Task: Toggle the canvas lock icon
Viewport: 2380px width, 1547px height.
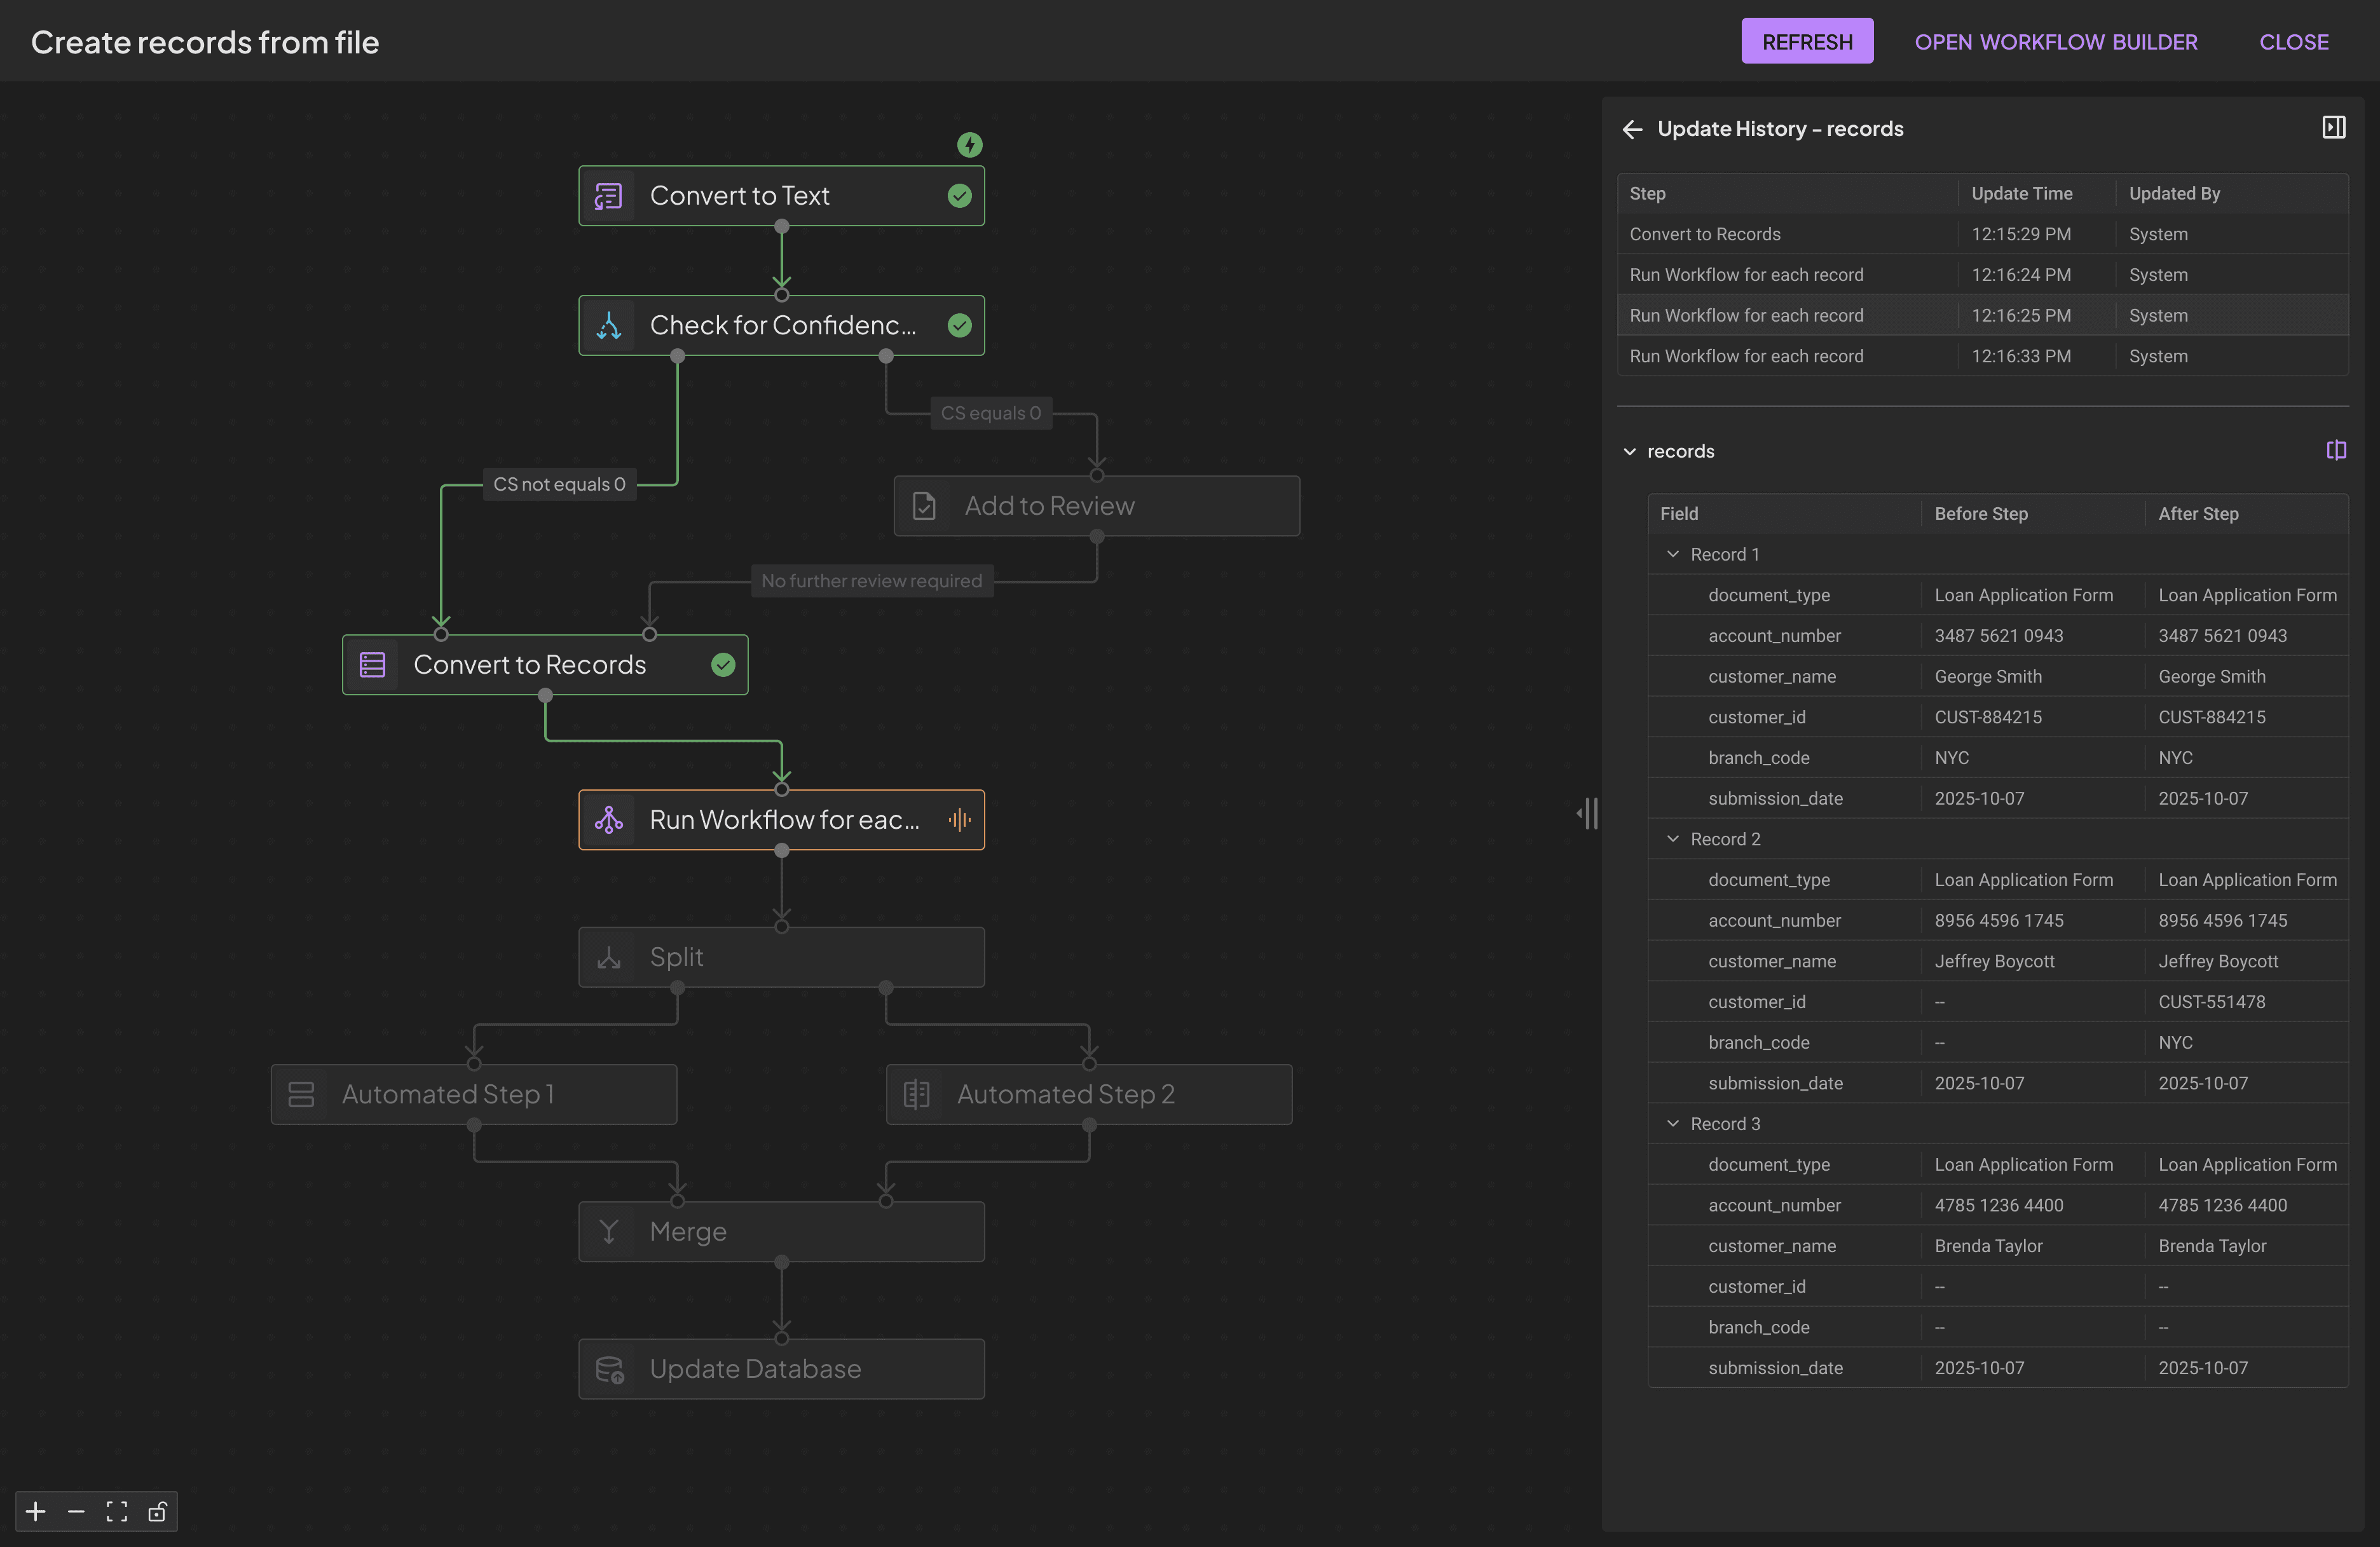Action: 156,1511
